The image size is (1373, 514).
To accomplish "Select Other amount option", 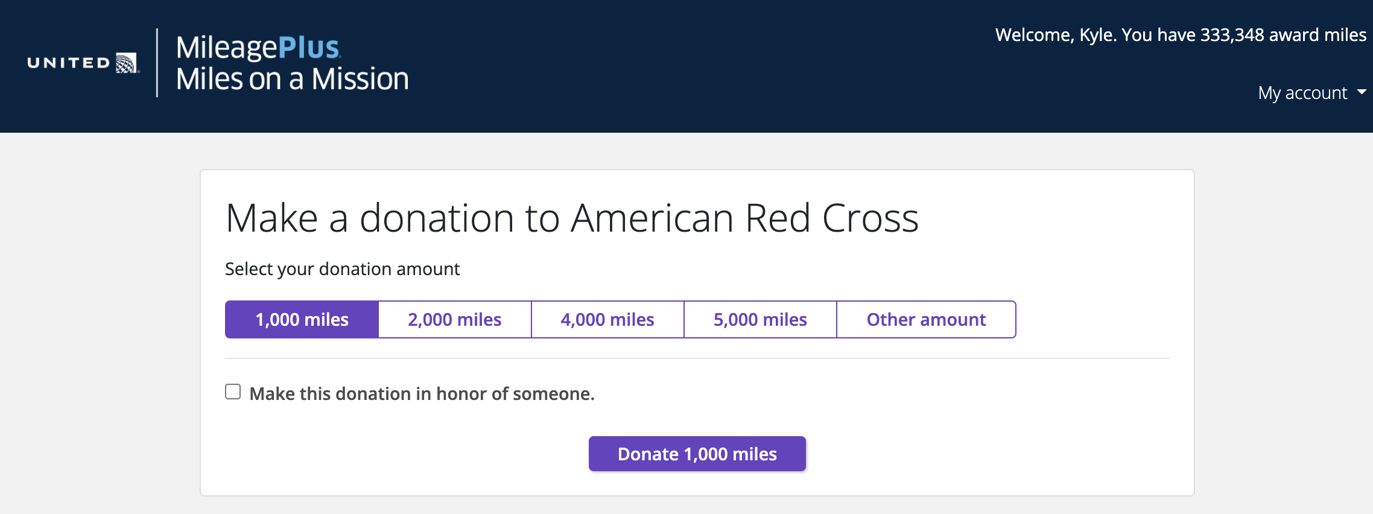I will 926,319.
